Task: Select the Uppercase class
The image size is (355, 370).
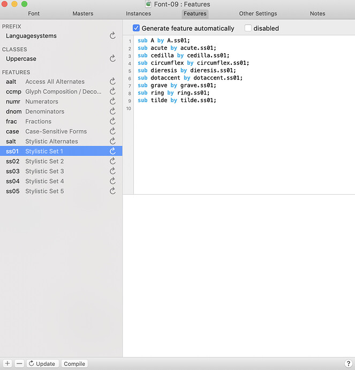Action: (61, 58)
